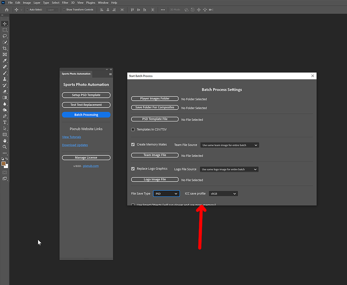Image resolution: width=347 pixels, height=285 pixels.
Task: Click the Player Images Folder button
Action: [155, 98]
